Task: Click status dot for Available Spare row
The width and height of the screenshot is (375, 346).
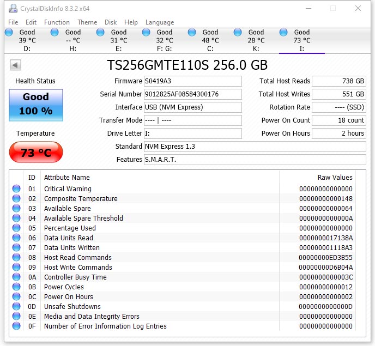Action: (x=16, y=208)
